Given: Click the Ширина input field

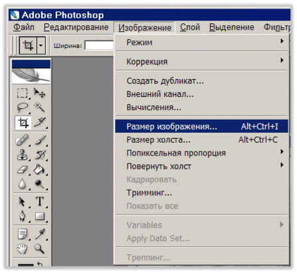Looking at the screenshot, I should [x=99, y=46].
